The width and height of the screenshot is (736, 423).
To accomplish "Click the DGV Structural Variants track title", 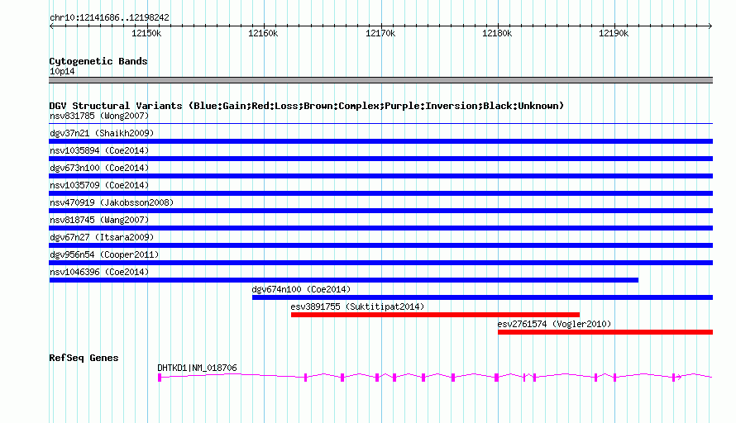I will [x=307, y=106].
